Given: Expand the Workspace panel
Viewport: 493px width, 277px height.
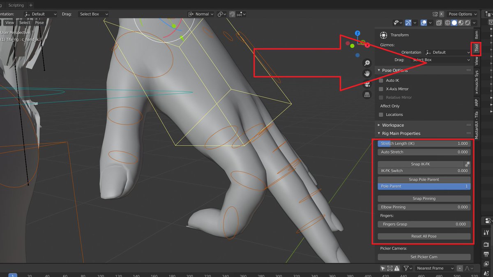Looking at the screenshot, I should (379, 125).
